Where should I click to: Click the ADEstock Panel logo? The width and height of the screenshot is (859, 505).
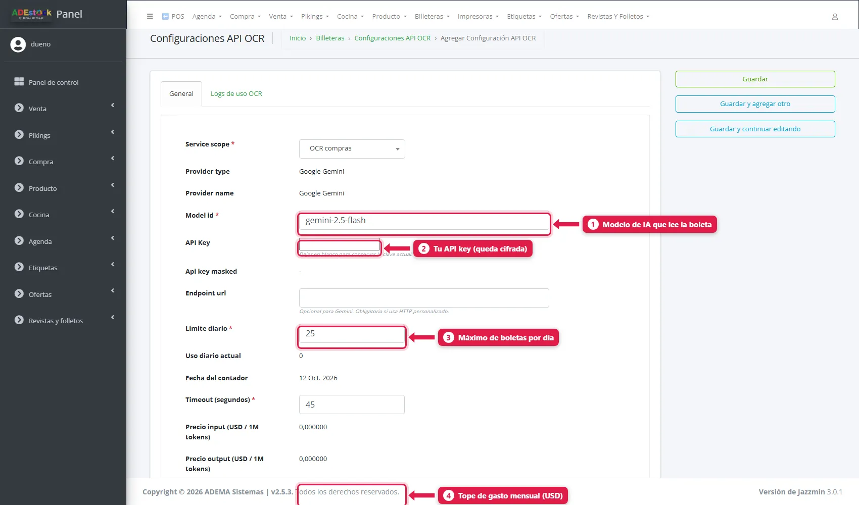(47, 14)
